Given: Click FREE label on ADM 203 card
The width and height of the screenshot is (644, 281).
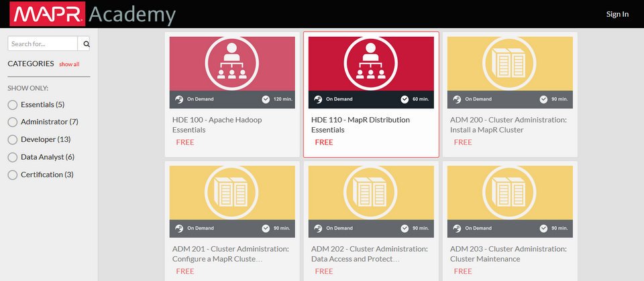Looking at the screenshot, I should (x=463, y=271).
